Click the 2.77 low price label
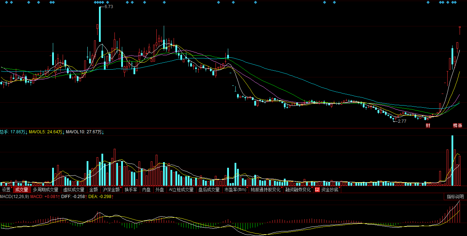 pyautogui.click(x=402, y=121)
